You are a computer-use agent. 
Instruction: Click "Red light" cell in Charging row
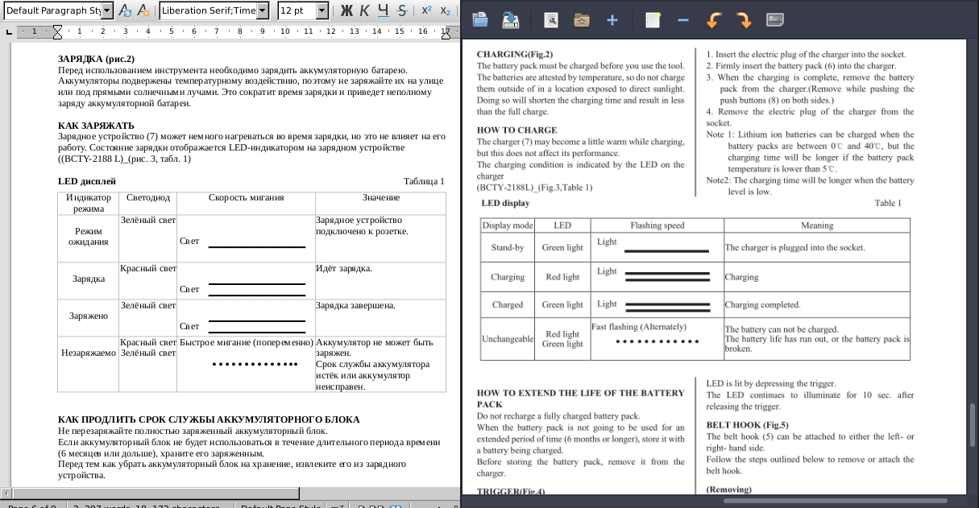(x=562, y=276)
